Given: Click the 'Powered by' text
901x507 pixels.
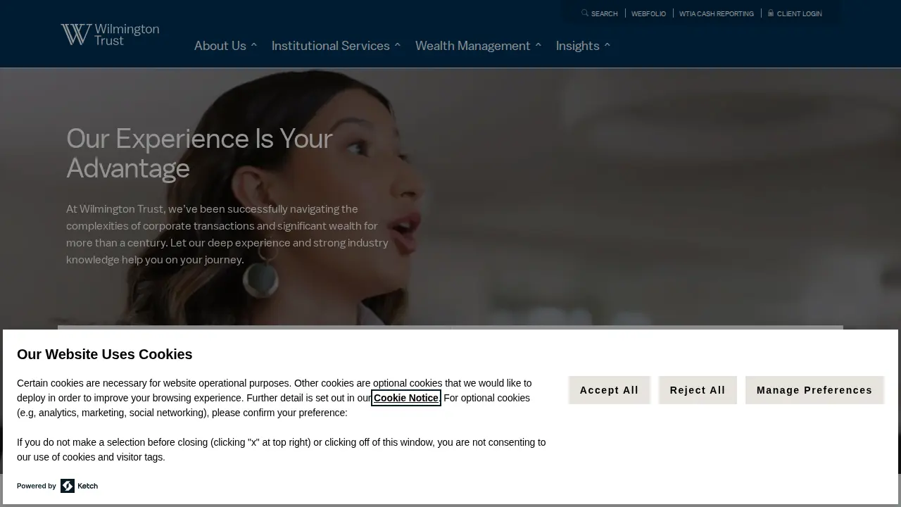Looking at the screenshot, I should pyautogui.click(x=37, y=486).
